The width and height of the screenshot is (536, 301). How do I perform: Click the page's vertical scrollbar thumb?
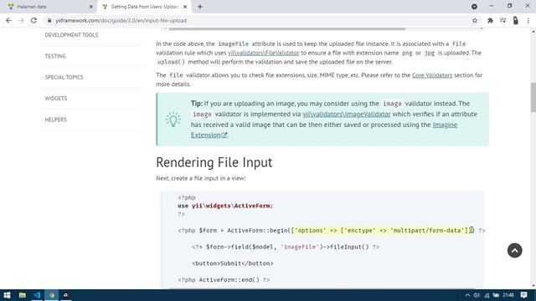point(533,97)
